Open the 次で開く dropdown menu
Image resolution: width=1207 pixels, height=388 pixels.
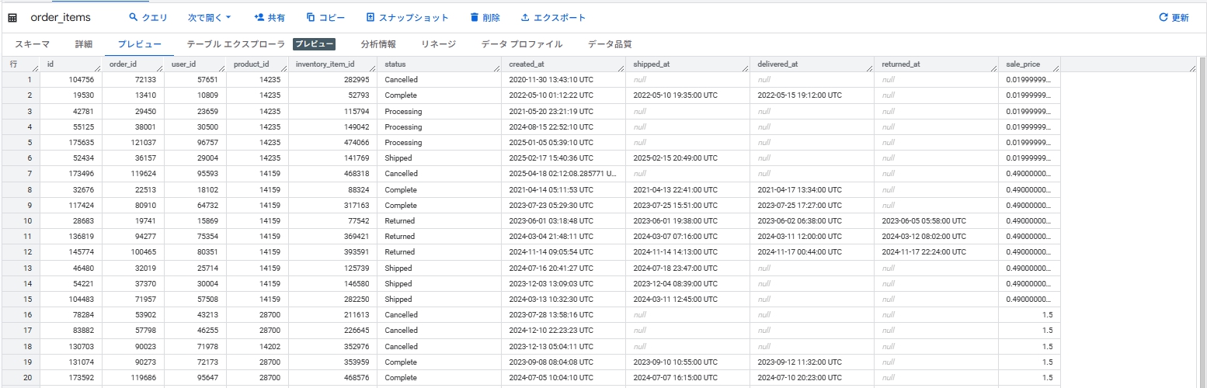[x=210, y=18]
